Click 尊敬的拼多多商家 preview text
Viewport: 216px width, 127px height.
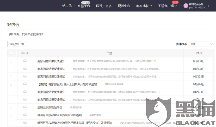115,84
